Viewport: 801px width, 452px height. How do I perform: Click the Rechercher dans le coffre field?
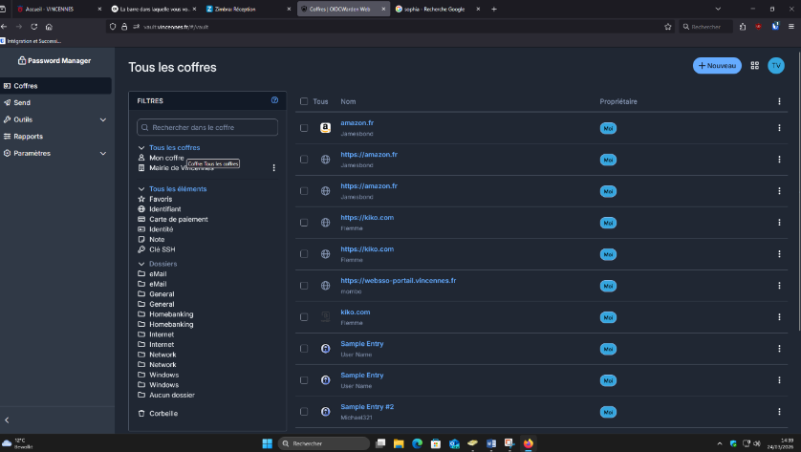coord(207,127)
